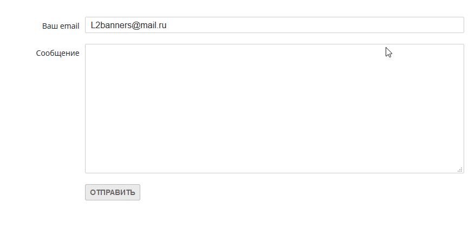Click the Сообщение label text
Screen dimensions: 475x234
pyautogui.click(x=57, y=53)
